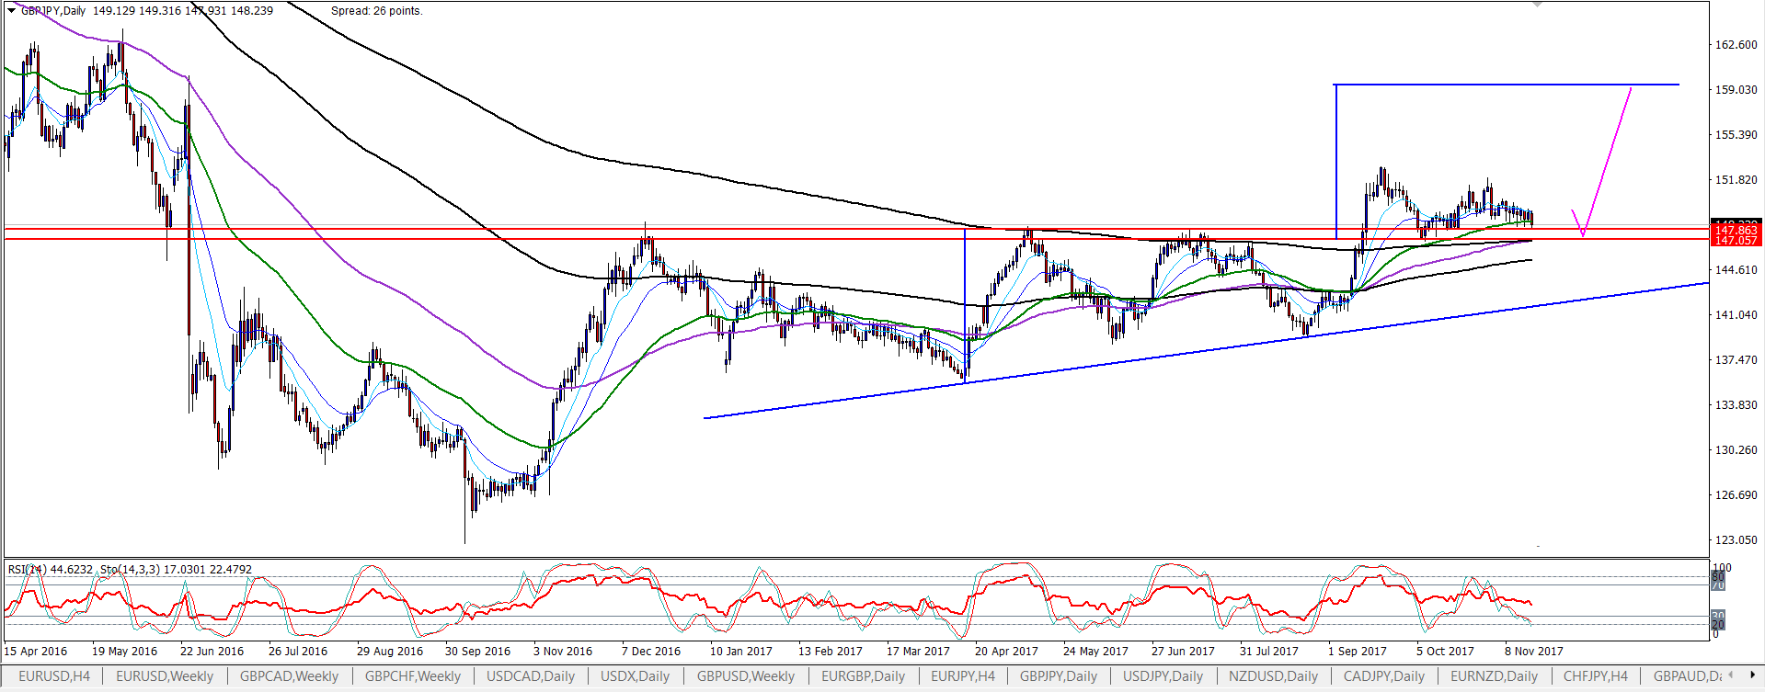Viewport: 1765px width, 692px height.
Task: Click the Sto(14,3,3) indicator label
Action: [176, 570]
